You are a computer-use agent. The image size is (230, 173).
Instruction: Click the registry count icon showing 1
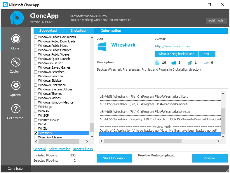(x=190, y=63)
